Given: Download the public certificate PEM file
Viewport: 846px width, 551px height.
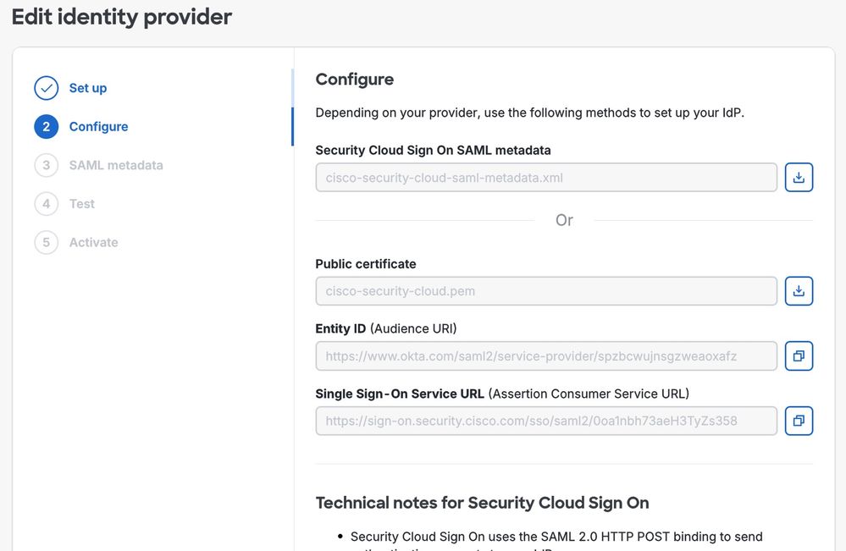Looking at the screenshot, I should pyautogui.click(x=799, y=291).
